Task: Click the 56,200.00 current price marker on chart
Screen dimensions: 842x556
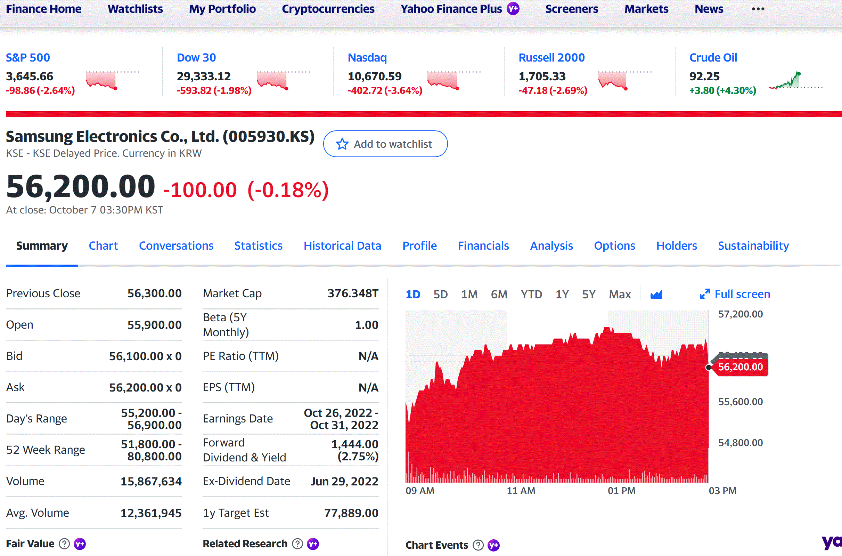Action: tap(740, 367)
